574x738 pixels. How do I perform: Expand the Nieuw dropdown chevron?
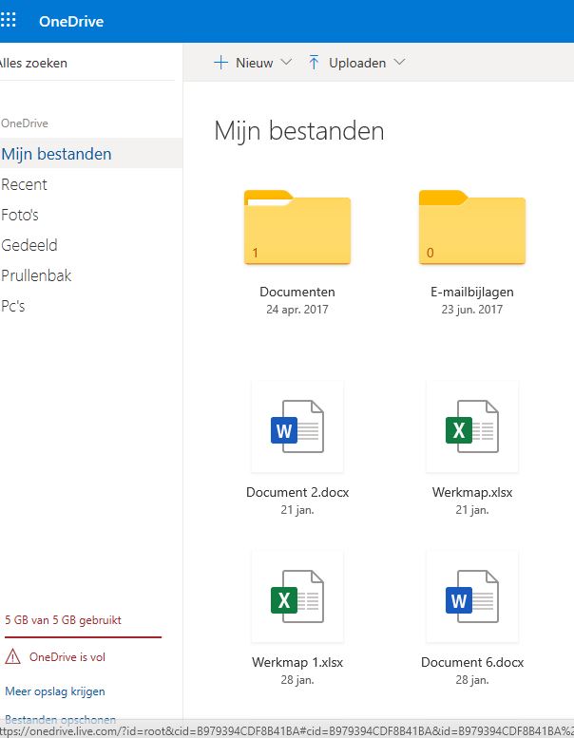pyautogui.click(x=286, y=62)
